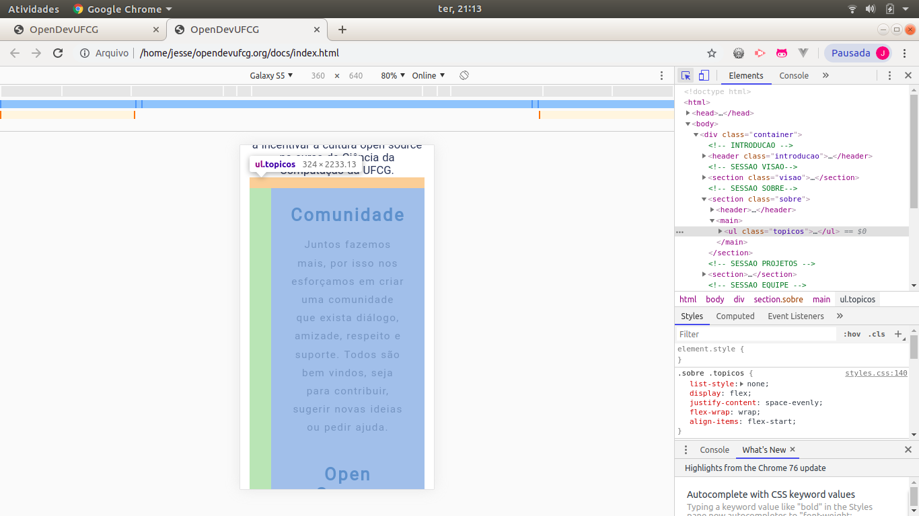This screenshot has width=919, height=516.
Task: Add a new style rule with plus
Action: point(898,334)
